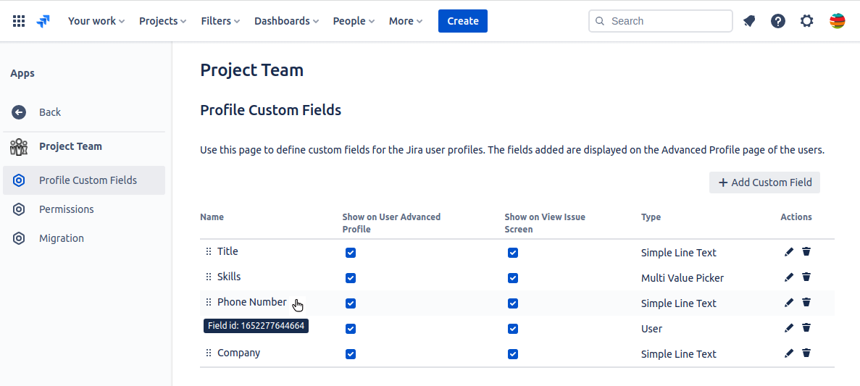
Task: Click the edit pencil for Title field
Action: [789, 252]
